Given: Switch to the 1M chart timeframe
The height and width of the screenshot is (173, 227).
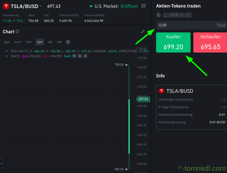Looking at the screenshot, I should coord(59,42).
